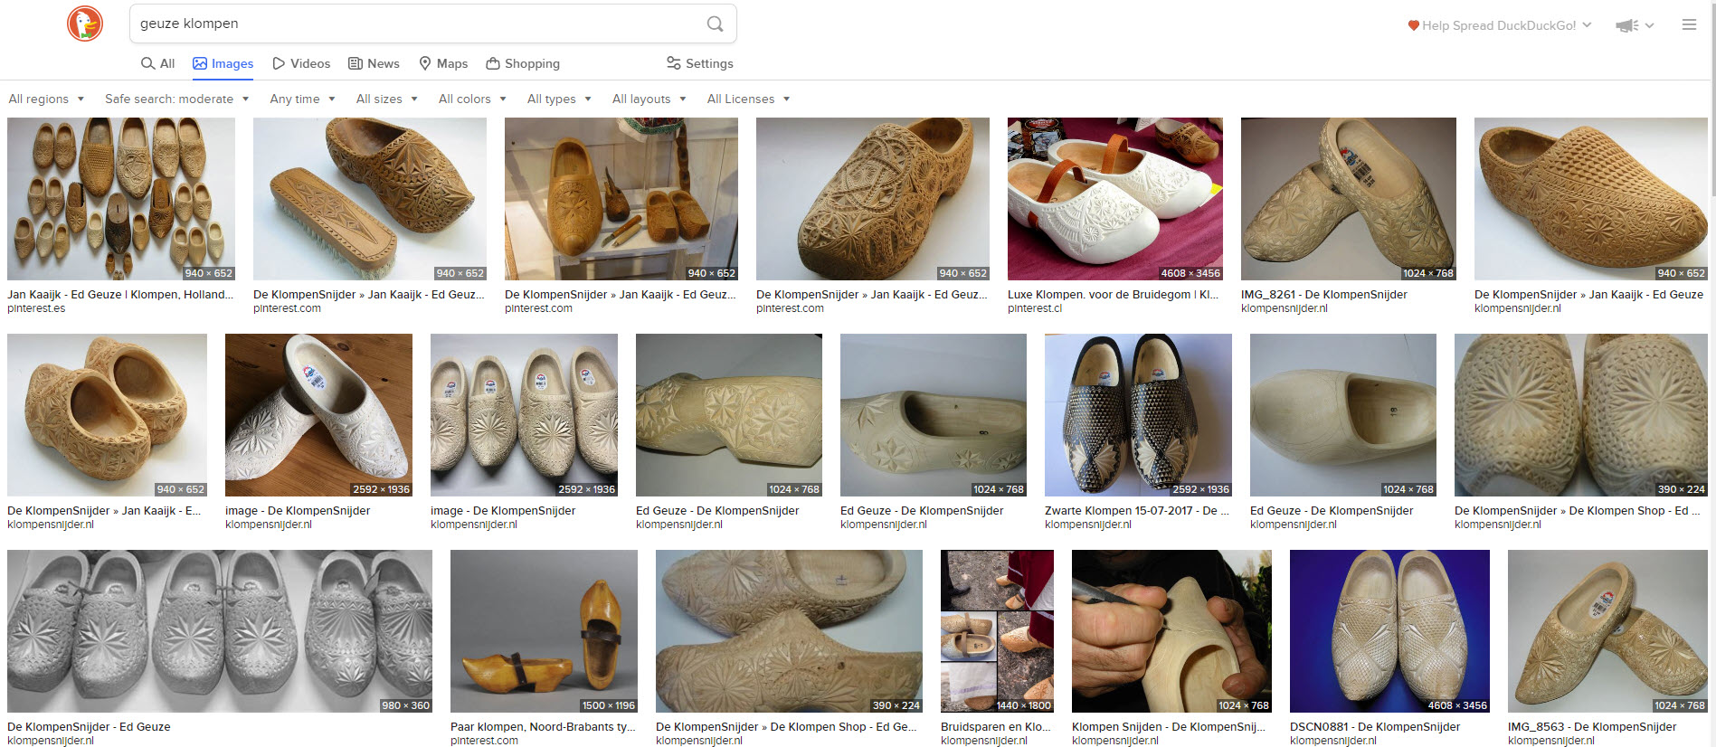1716x747 pixels.
Task: Click the Images tab picture icon
Action: pos(200,63)
